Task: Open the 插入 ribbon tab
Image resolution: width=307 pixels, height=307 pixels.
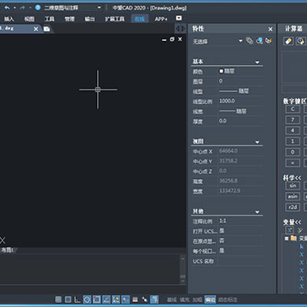Action: pos(9,19)
